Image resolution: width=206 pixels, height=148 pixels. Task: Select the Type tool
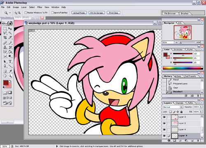(x=10, y=62)
